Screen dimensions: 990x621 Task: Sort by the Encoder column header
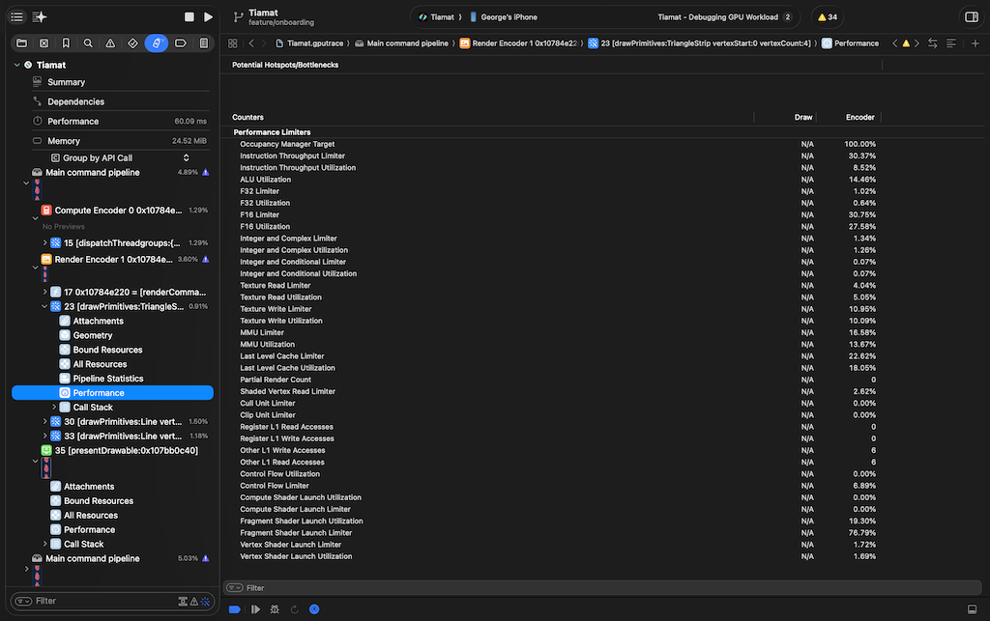(859, 117)
